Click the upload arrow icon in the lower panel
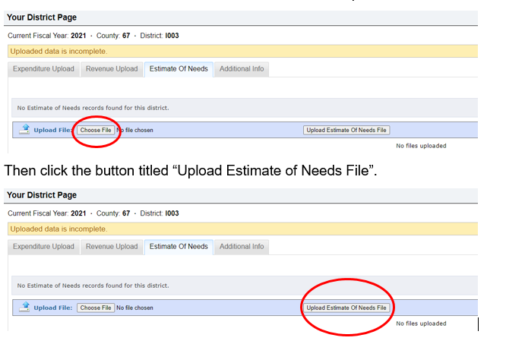The image size is (506, 344). click(24, 308)
